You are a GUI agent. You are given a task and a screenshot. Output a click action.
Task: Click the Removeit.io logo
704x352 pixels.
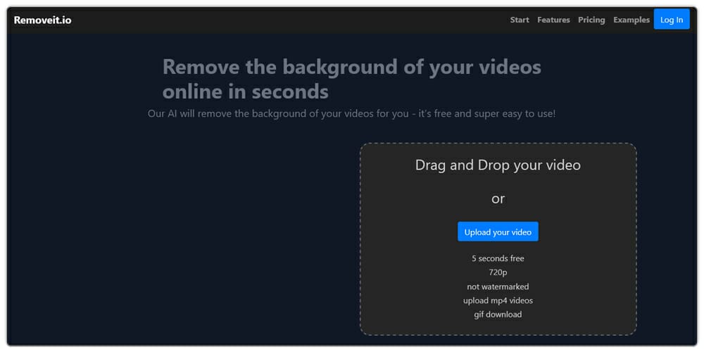(42, 20)
